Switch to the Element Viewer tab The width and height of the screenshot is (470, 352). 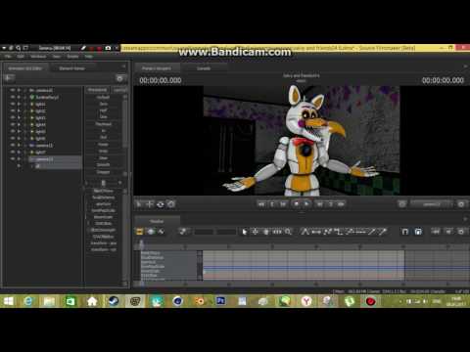[72, 68]
